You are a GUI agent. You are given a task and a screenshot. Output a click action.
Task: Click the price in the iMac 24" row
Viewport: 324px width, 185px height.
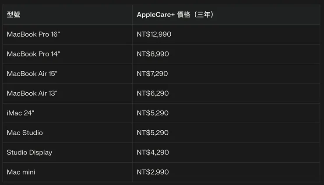pyautogui.click(x=152, y=113)
